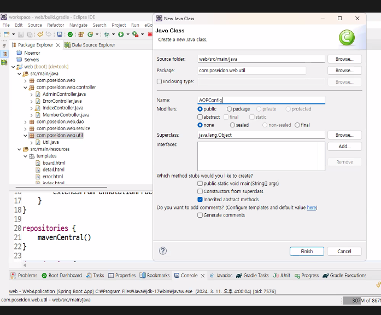This screenshot has height=315, width=381.
Task: Open the Debug configurations dropdown arrow
Action: (x=113, y=34)
